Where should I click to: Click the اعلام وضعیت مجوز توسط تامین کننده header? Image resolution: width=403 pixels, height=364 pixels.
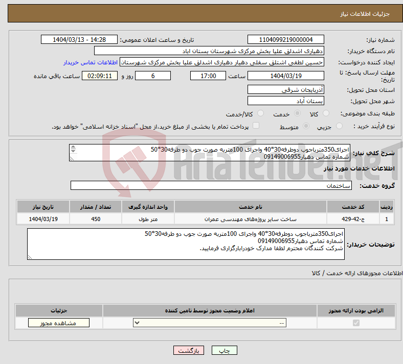pyautogui.click(x=210, y=310)
